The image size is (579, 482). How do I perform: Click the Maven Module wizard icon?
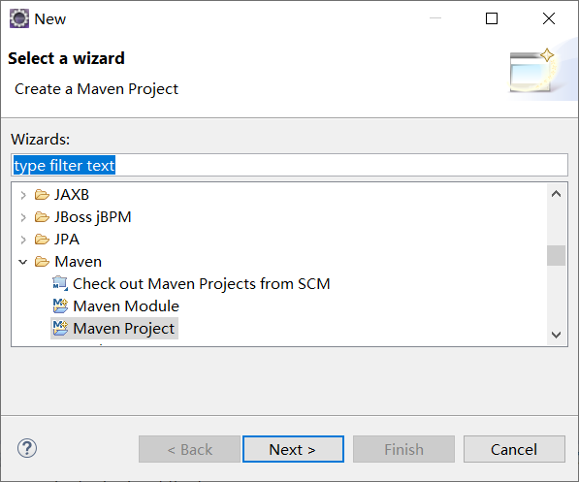pyautogui.click(x=60, y=305)
